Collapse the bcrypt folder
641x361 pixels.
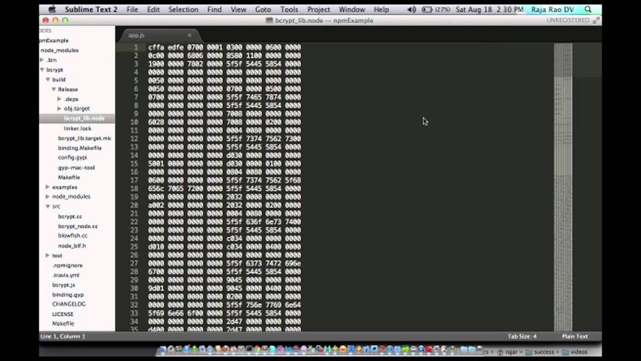tap(42, 70)
